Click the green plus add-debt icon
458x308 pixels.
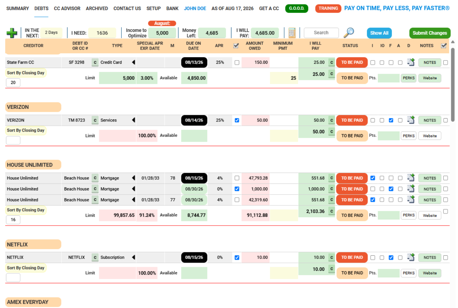click(x=12, y=33)
